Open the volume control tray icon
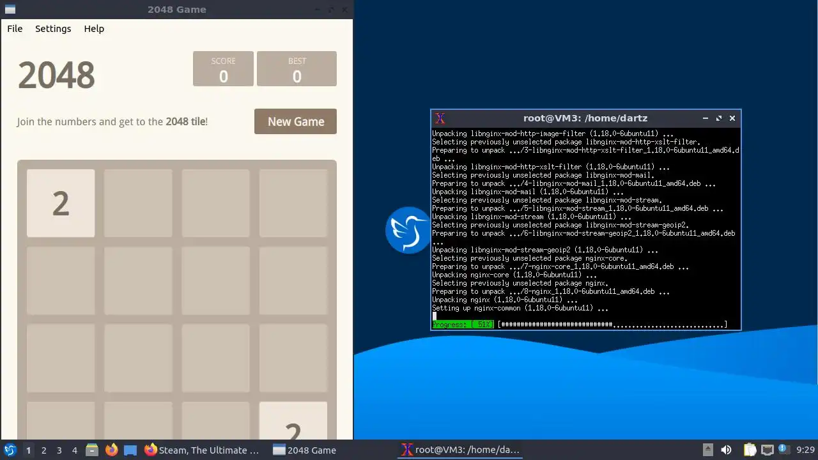 click(726, 450)
